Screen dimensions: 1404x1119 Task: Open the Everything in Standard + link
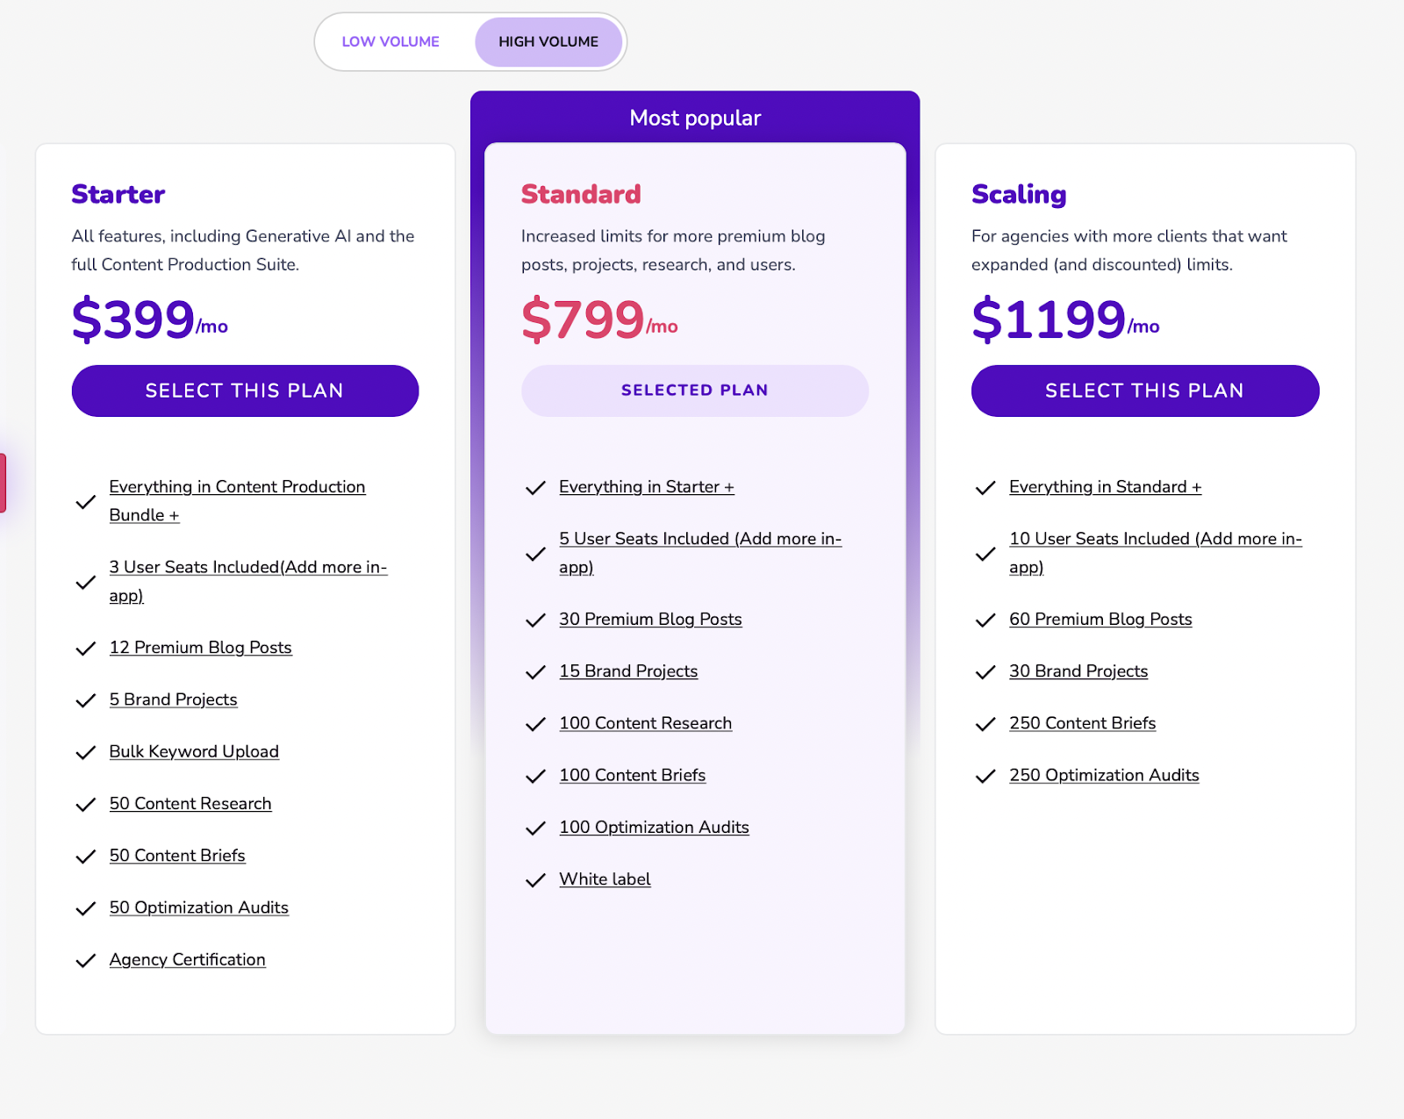tap(1105, 486)
